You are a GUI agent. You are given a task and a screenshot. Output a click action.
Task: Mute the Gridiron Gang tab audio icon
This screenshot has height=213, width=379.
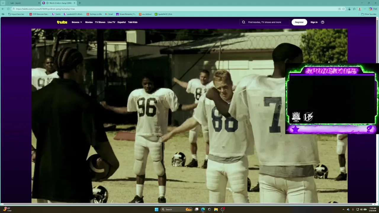point(47,3)
